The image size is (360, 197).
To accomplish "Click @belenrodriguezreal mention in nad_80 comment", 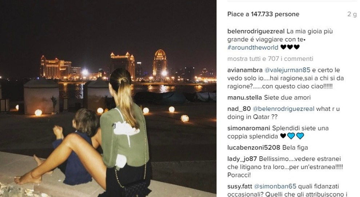I will click(283, 109).
